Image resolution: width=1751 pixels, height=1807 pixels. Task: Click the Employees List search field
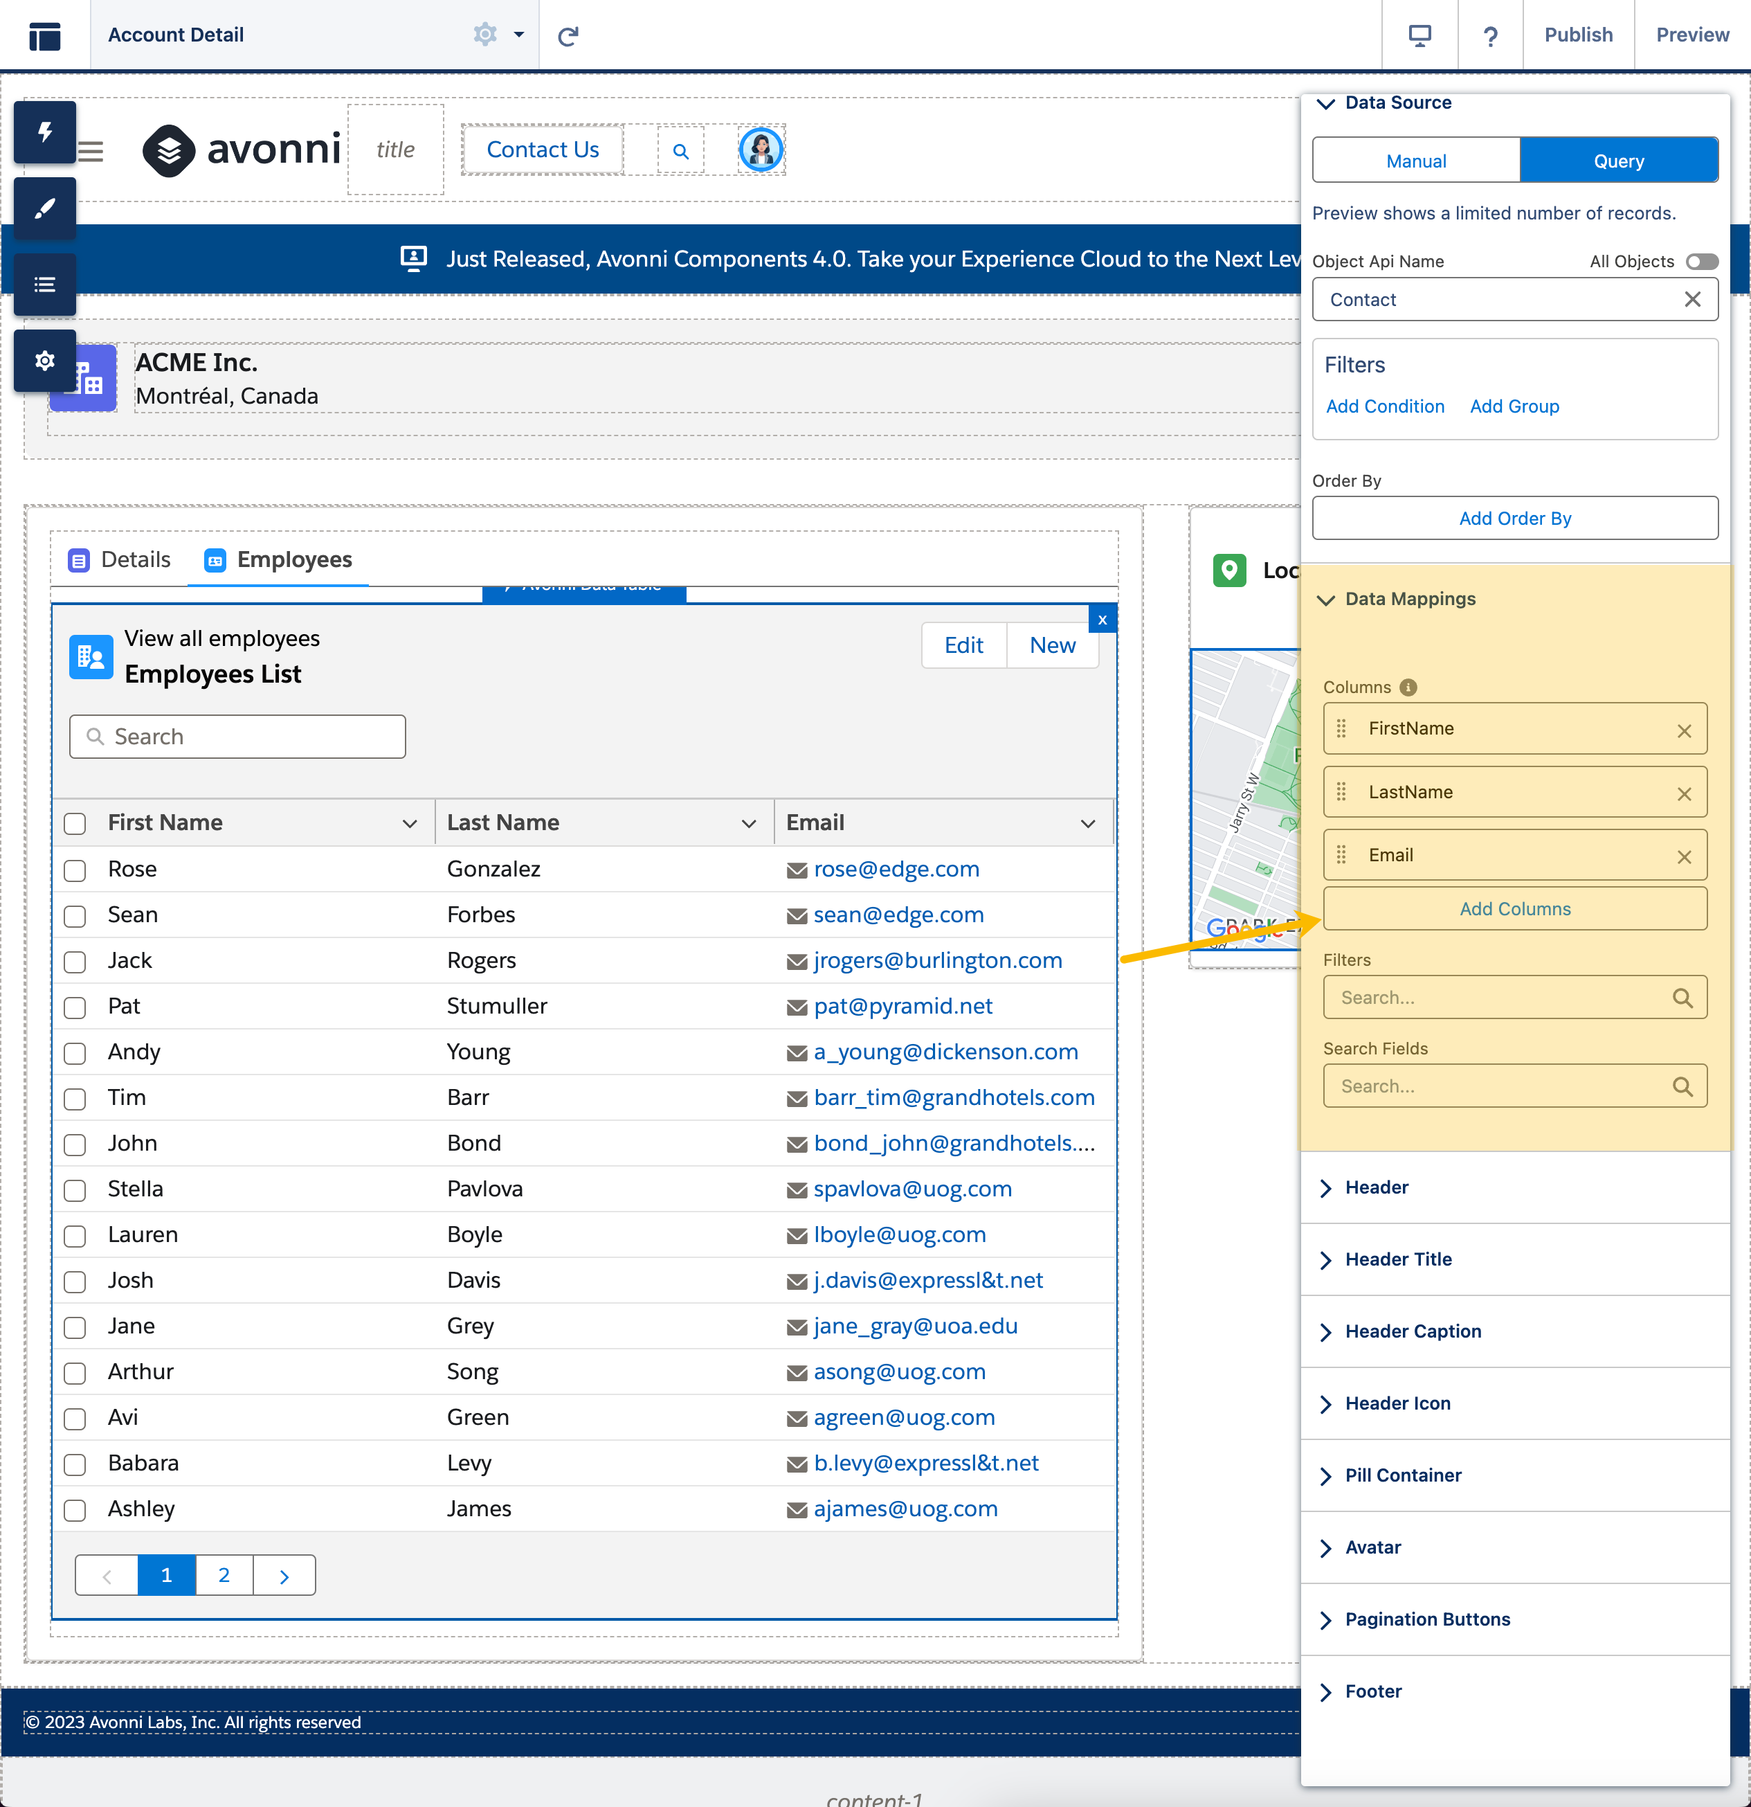(238, 737)
